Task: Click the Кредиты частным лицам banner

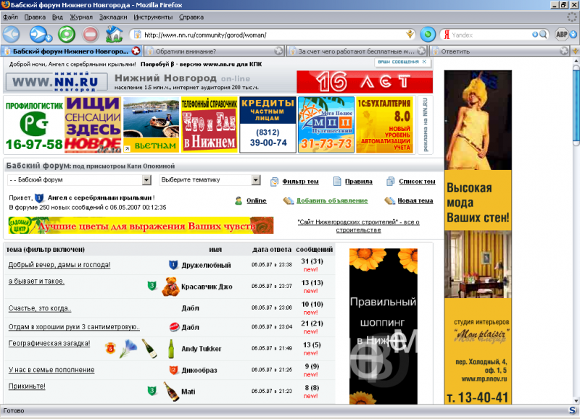Action: pyautogui.click(x=268, y=124)
